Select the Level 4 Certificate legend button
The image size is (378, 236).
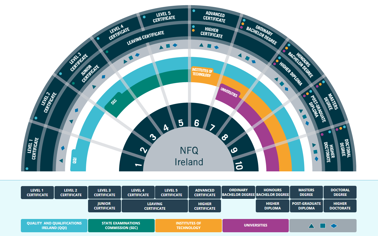click(138, 192)
